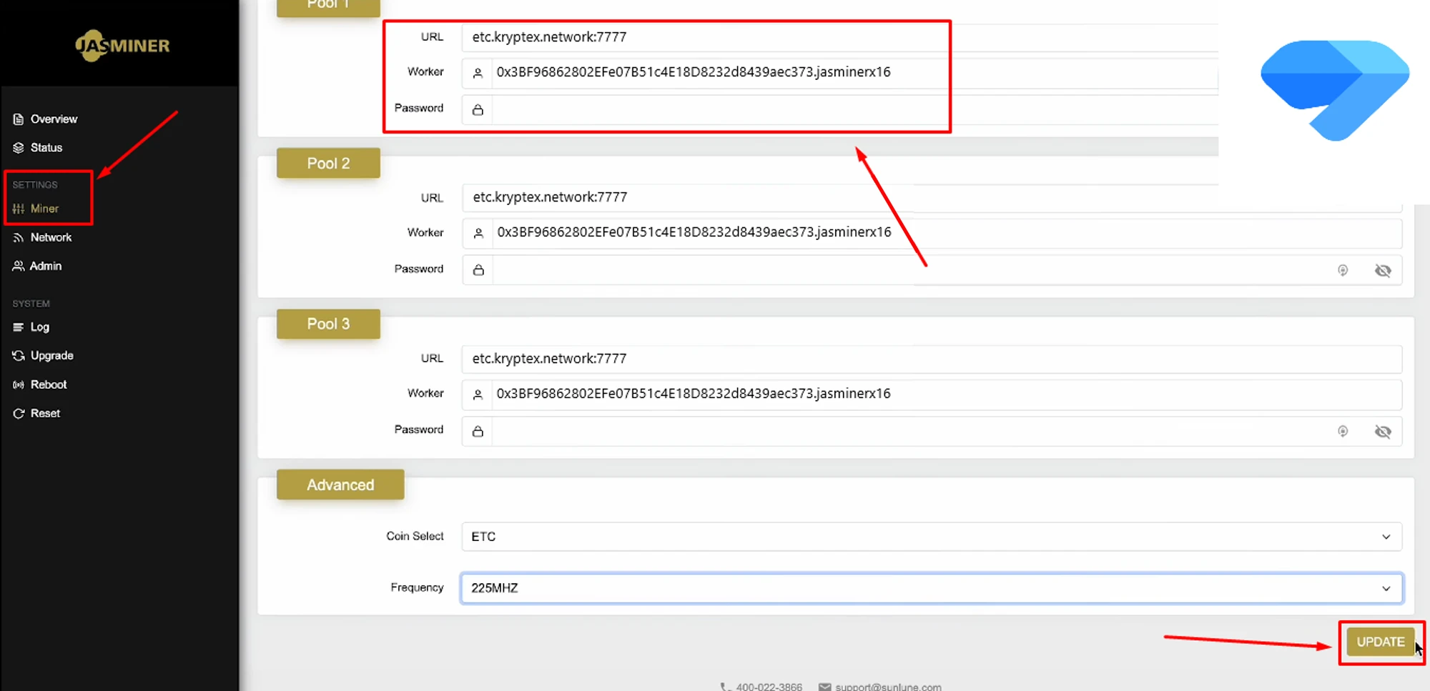This screenshot has width=1430, height=691.
Task: Expand the Frequency 225MHZ dropdown
Action: (930, 588)
